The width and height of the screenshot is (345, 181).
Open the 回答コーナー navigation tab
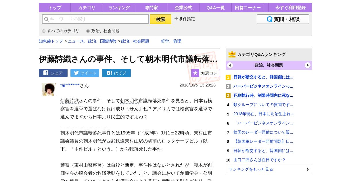248,7
